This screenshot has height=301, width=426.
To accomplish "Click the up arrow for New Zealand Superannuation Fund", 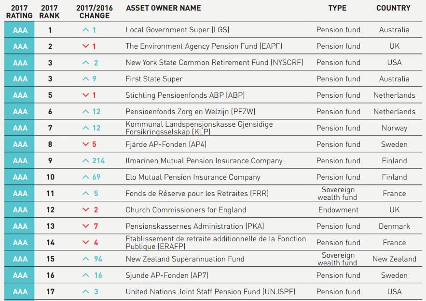I will pyautogui.click(x=86, y=259).
